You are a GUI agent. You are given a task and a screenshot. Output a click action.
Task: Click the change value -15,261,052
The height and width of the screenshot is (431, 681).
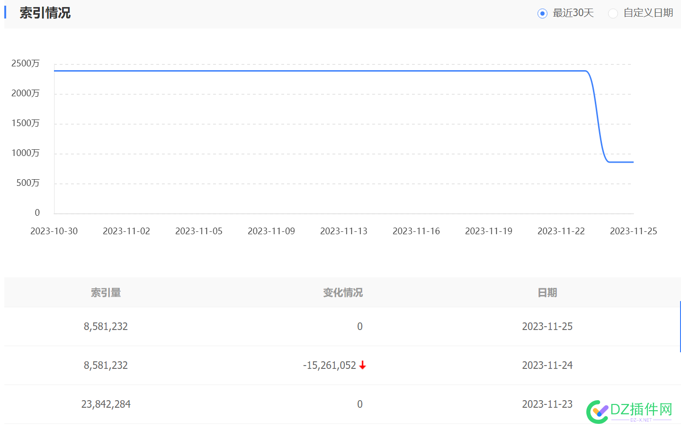pos(330,365)
